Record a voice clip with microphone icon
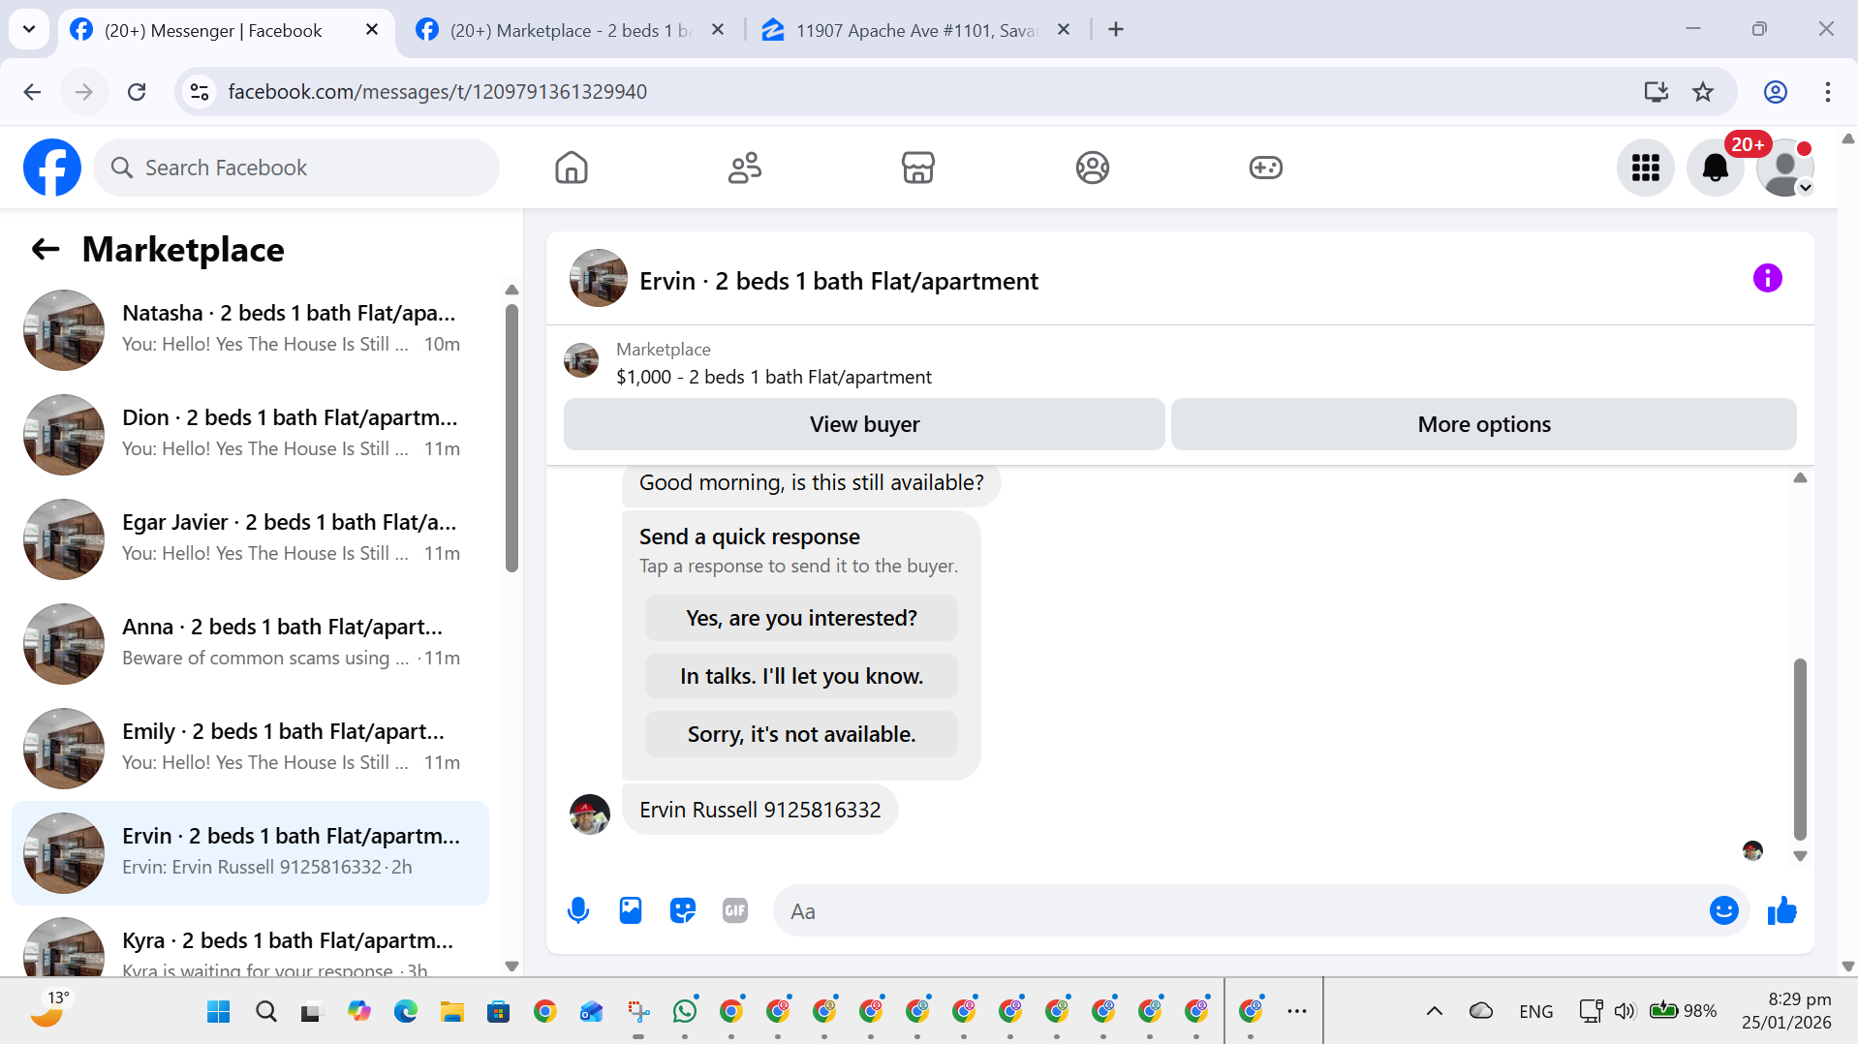The width and height of the screenshot is (1858, 1044). [578, 910]
